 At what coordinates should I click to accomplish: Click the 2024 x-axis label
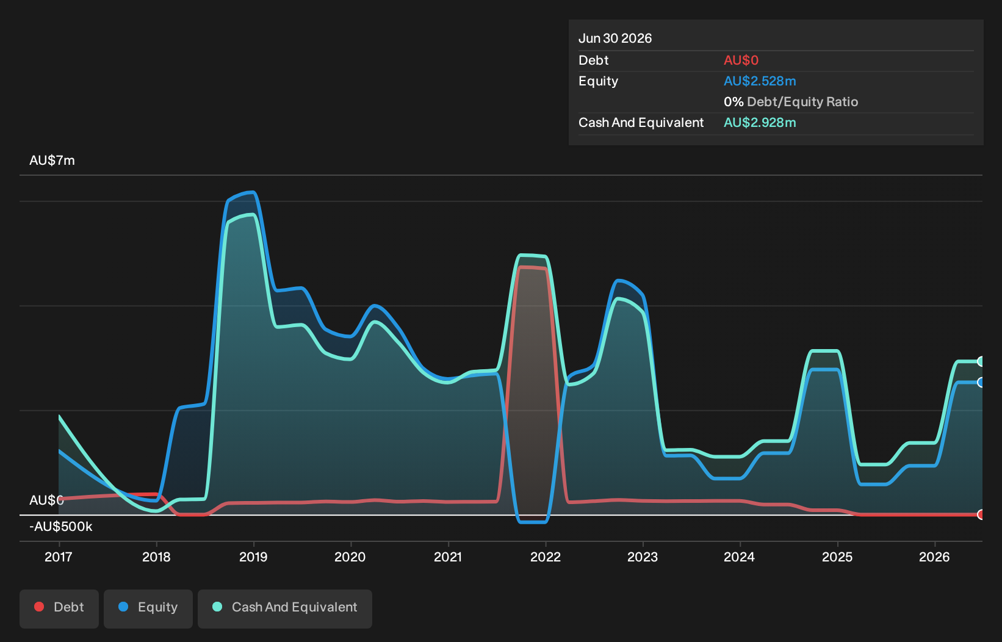pos(740,557)
